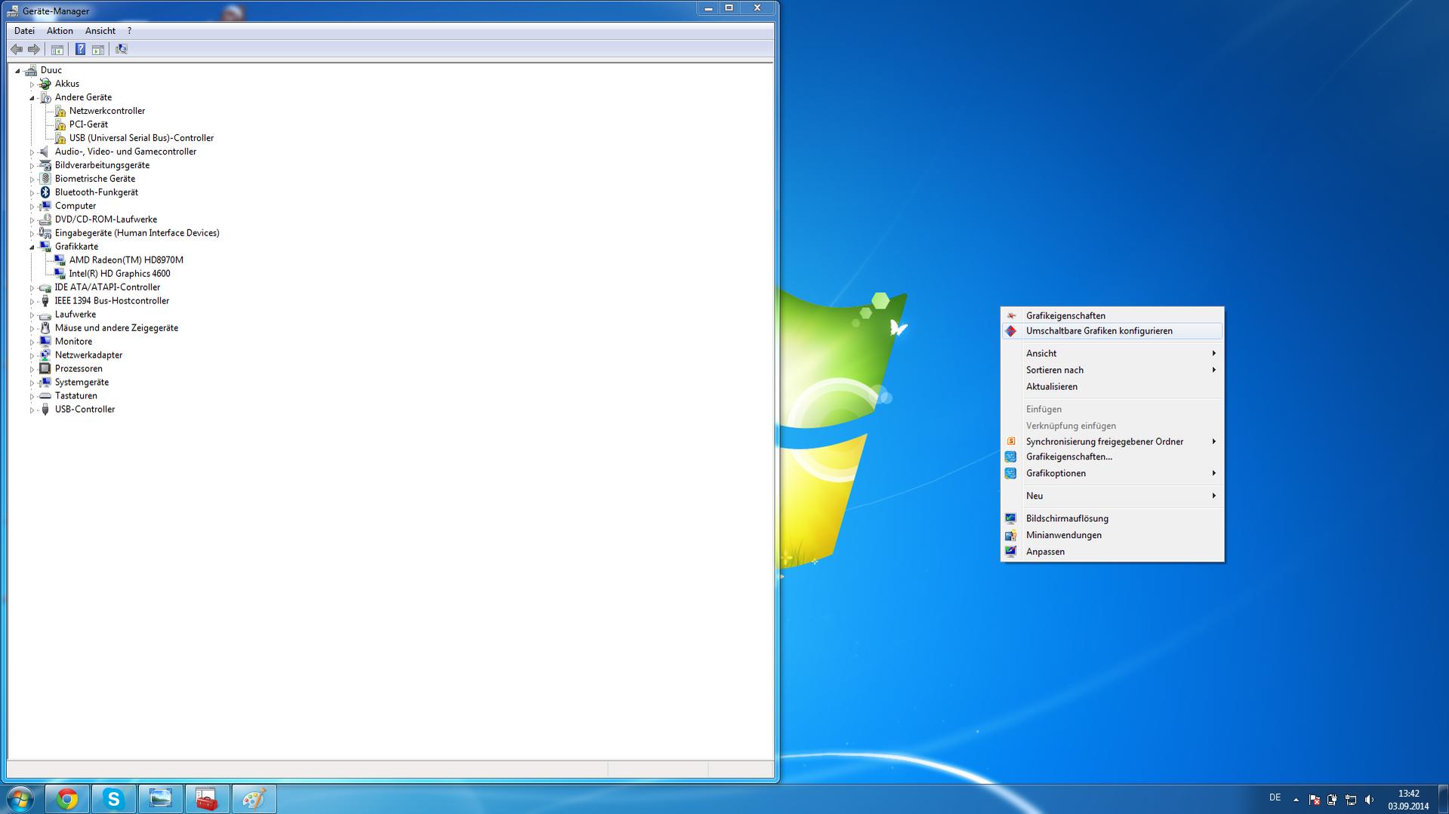This screenshot has width=1449, height=814.
Task: Click the Mäuse und andere Zeigegeräte icon
Action: (45, 328)
